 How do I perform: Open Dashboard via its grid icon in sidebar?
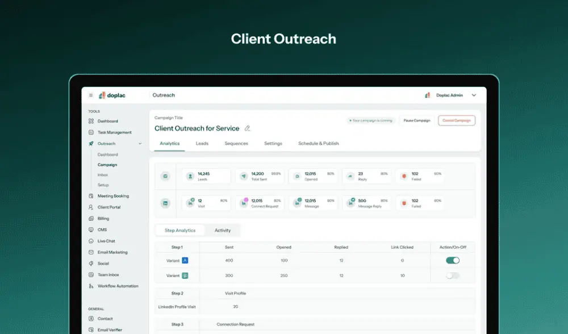(x=91, y=121)
